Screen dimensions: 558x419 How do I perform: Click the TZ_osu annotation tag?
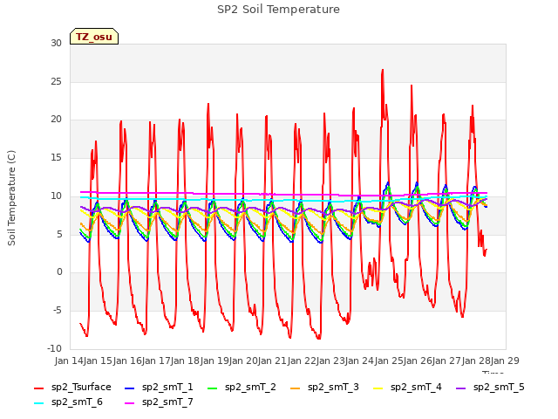pos(94,37)
